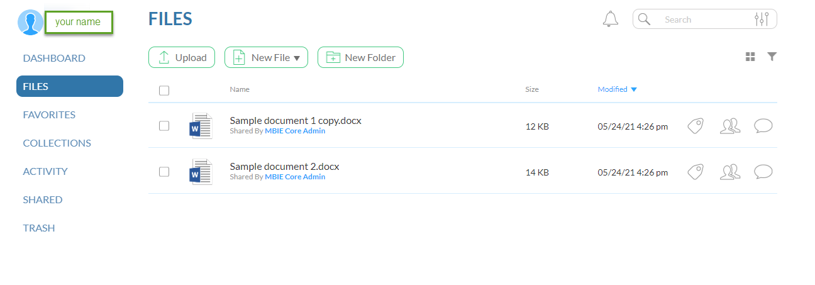Open search filter options sliders icon

pos(761,20)
